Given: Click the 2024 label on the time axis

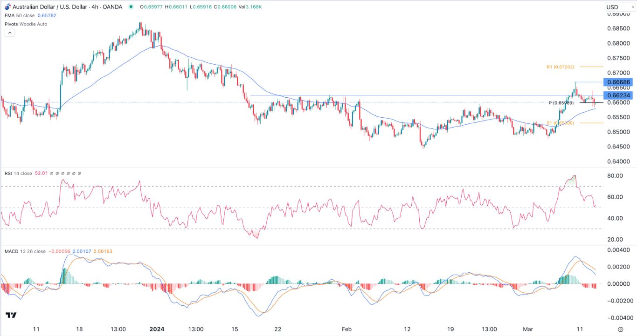Looking at the screenshot, I should (x=157, y=329).
